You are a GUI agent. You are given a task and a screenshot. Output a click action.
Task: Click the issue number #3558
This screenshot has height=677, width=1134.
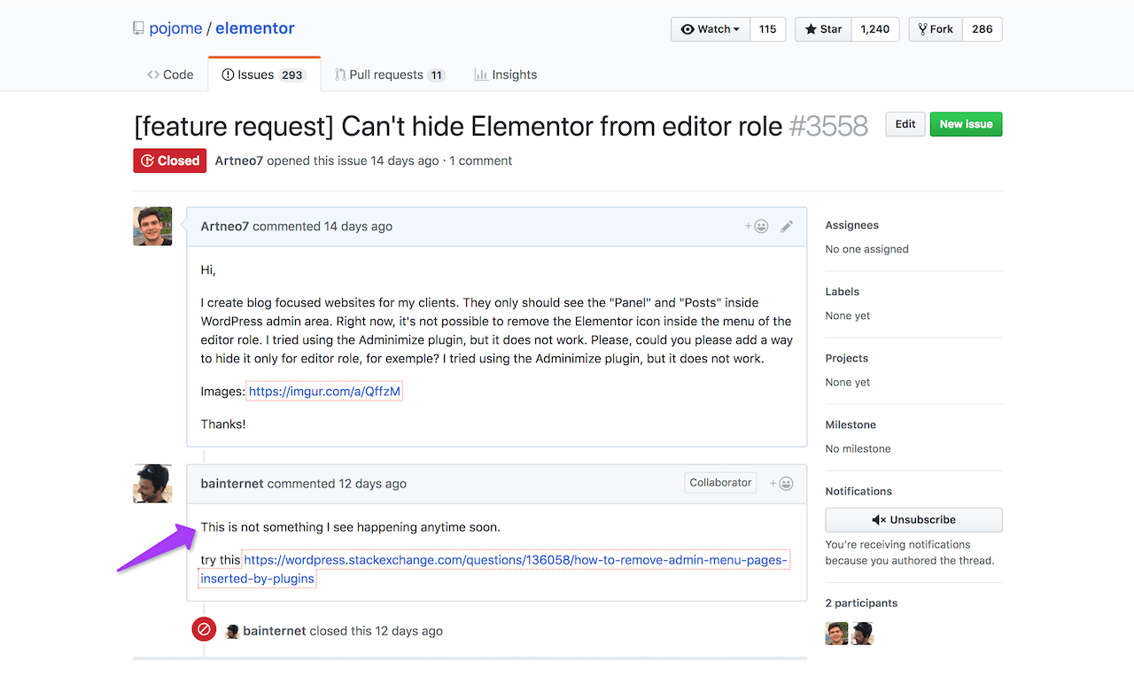(828, 126)
